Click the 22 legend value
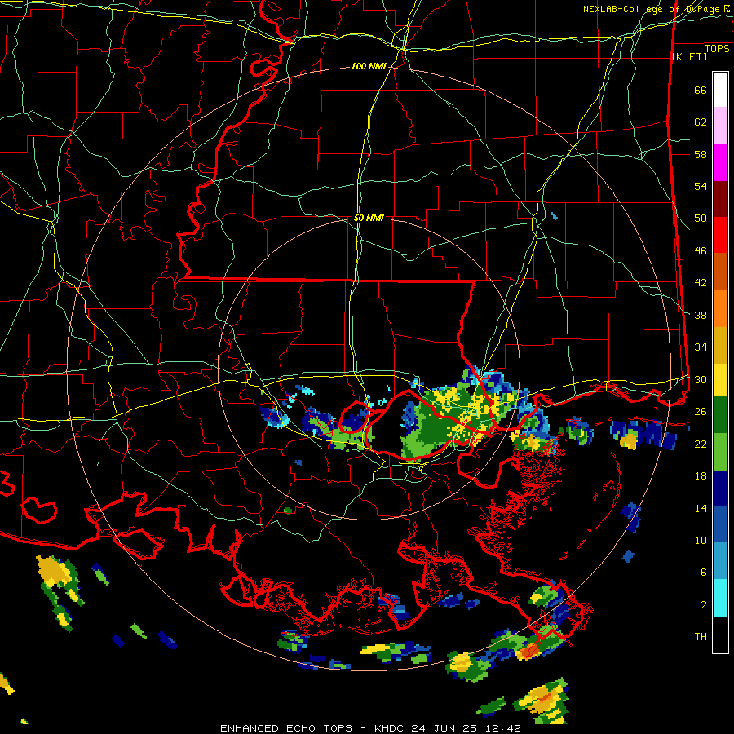 [x=701, y=444]
